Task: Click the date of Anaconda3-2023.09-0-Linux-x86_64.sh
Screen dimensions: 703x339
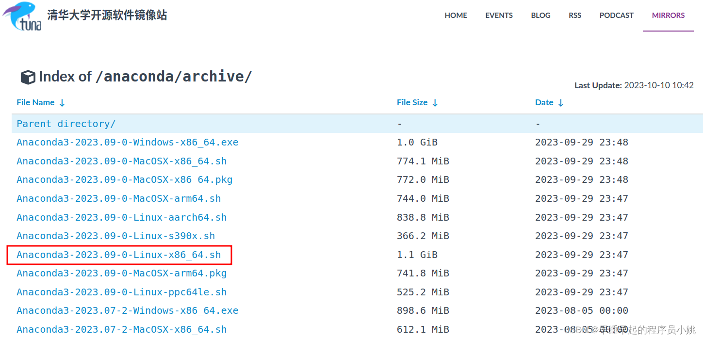Action: coord(582,255)
